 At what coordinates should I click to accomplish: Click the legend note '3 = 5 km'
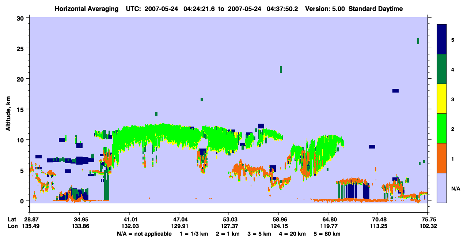[x=259, y=234]
